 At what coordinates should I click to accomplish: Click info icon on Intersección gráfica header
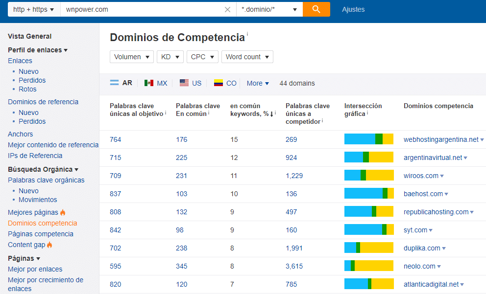pyautogui.click(x=367, y=113)
